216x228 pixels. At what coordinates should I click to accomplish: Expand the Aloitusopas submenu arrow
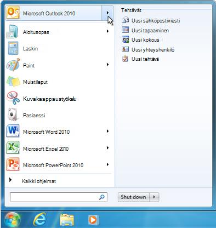click(x=107, y=31)
